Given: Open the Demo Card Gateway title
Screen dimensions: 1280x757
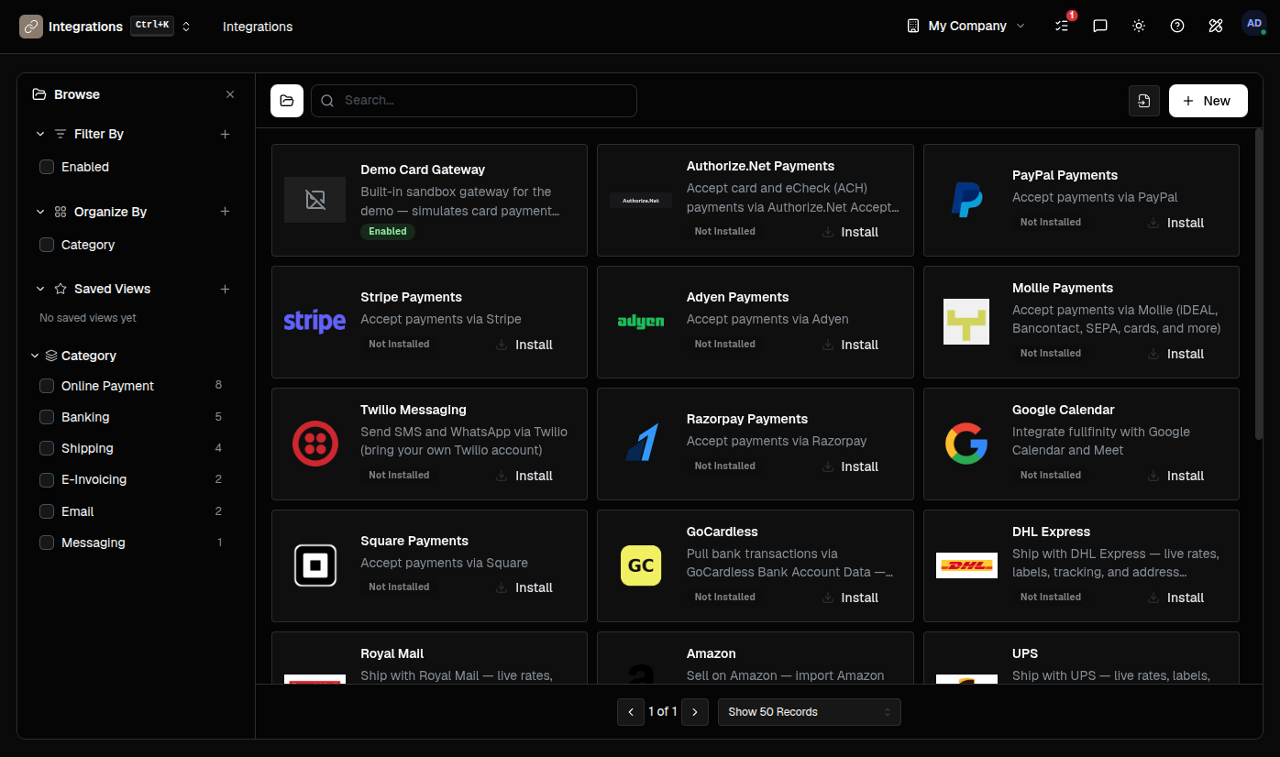Looking at the screenshot, I should coord(423,170).
